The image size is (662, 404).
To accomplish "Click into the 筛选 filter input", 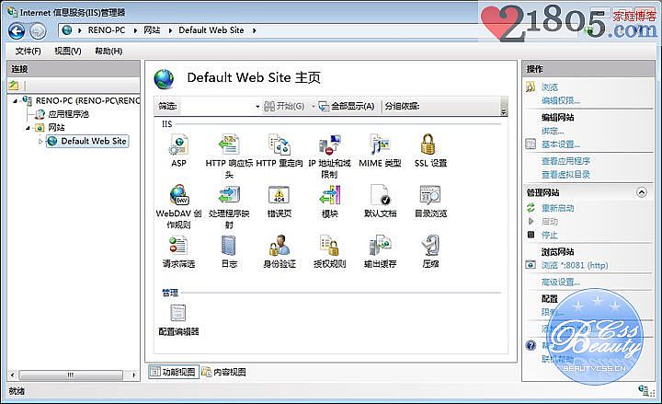I will pyautogui.click(x=217, y=107).
